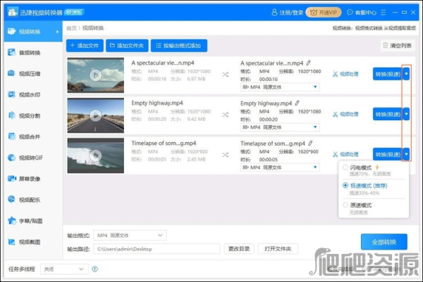423x282 pixels.
Task: Play the A spectacular view video thumbnail
Action: (96, 75)
